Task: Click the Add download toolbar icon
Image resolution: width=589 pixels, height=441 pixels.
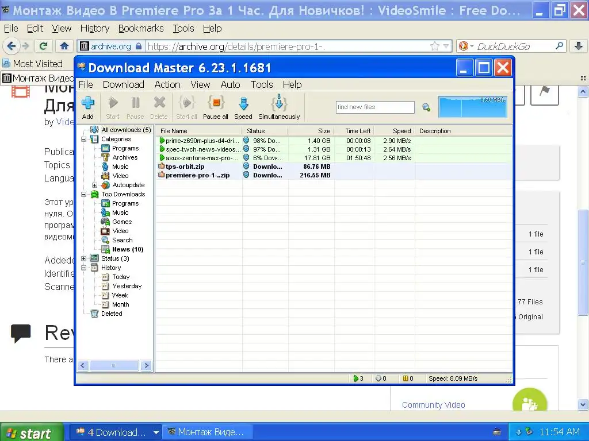Action: click(87, 107)
